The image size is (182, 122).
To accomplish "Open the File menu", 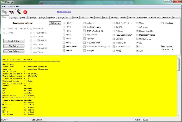I will point(4,6).
